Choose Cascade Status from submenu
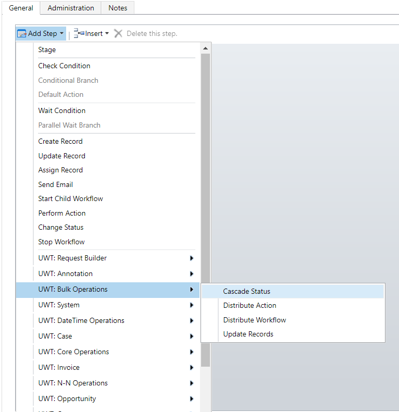The width and height of the screenshot is (399, 412). 246,292
